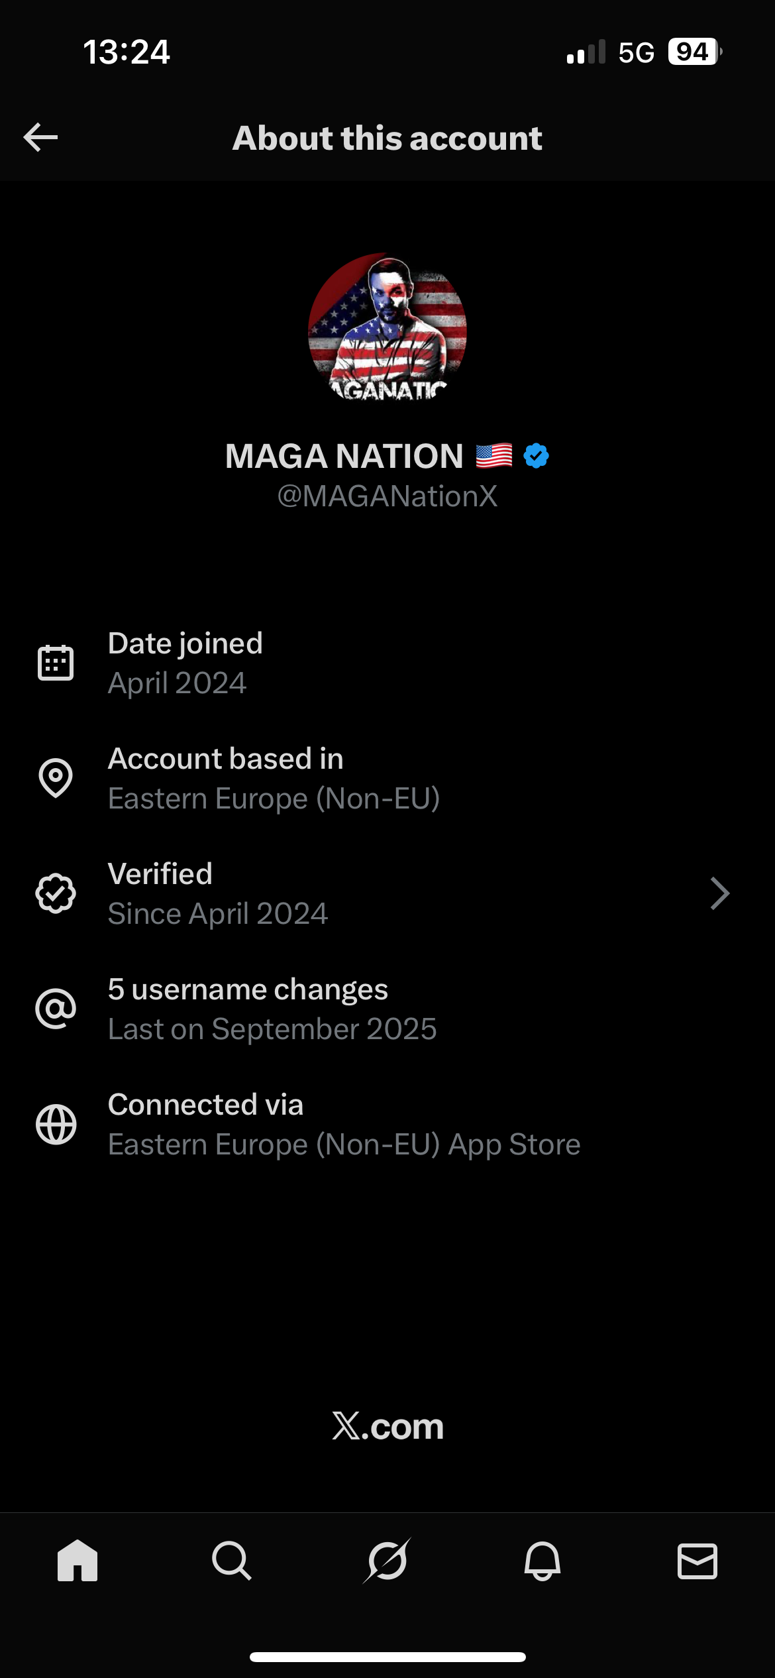Open the Notifications bell tab

tap(542, 1561)
